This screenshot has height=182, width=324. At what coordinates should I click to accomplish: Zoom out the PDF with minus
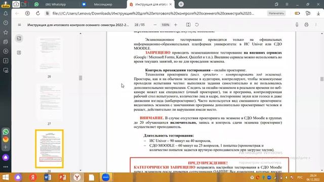[x=155, y=25]
